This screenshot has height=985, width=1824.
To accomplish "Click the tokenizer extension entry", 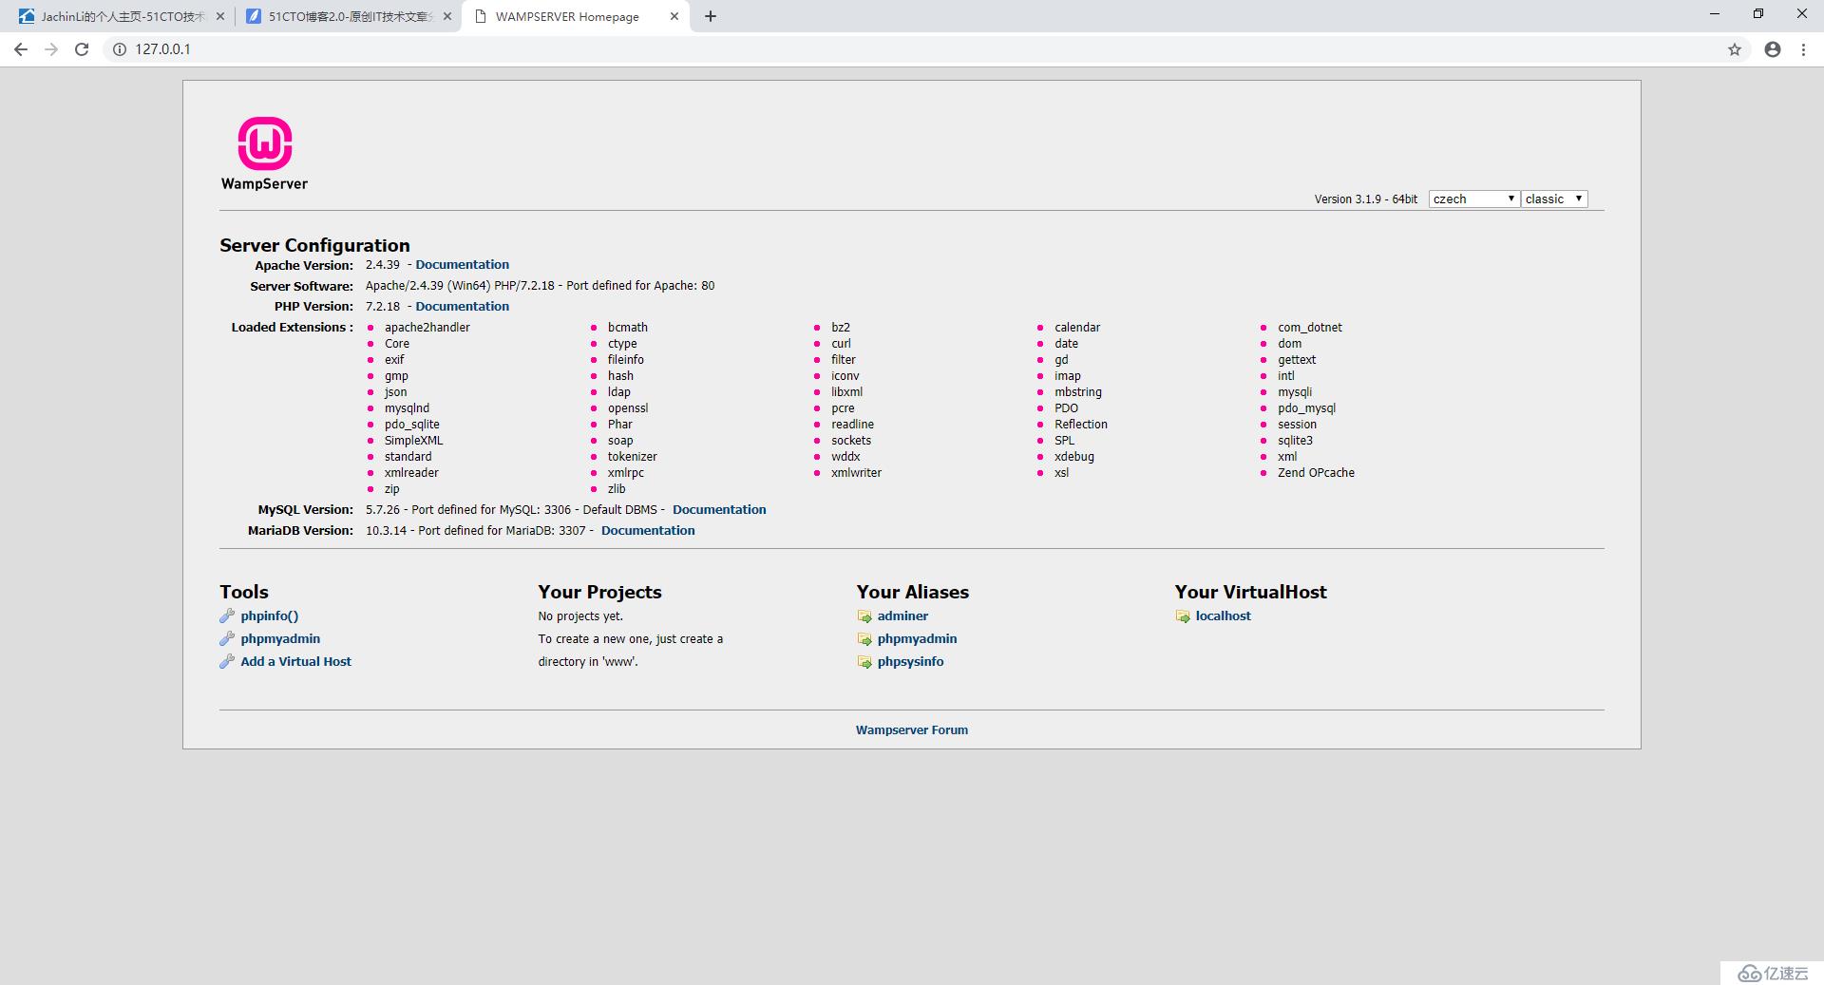I will [x=633, y=456].
